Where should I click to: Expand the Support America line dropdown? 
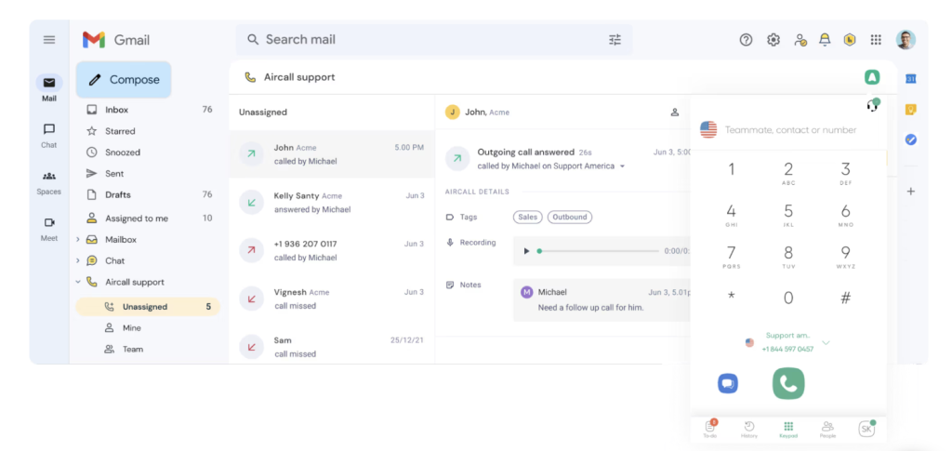click(x=622, y=166)
